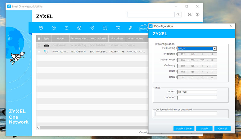Click the Gateway field

point(197,66)
